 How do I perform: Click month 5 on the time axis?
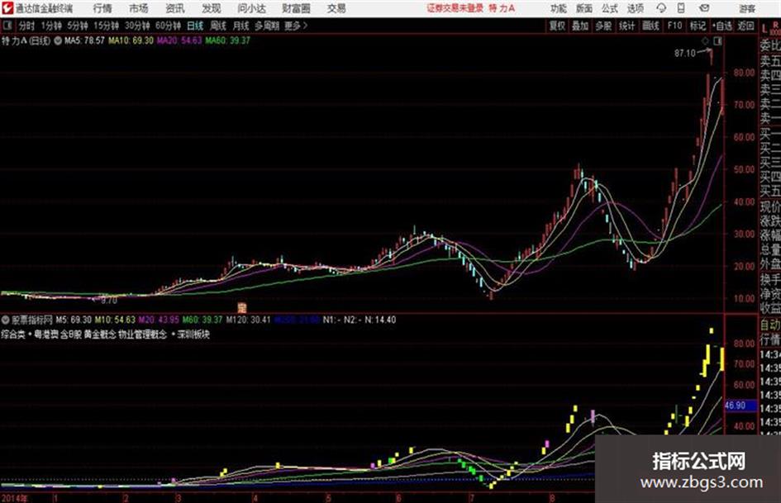point(329,497)
